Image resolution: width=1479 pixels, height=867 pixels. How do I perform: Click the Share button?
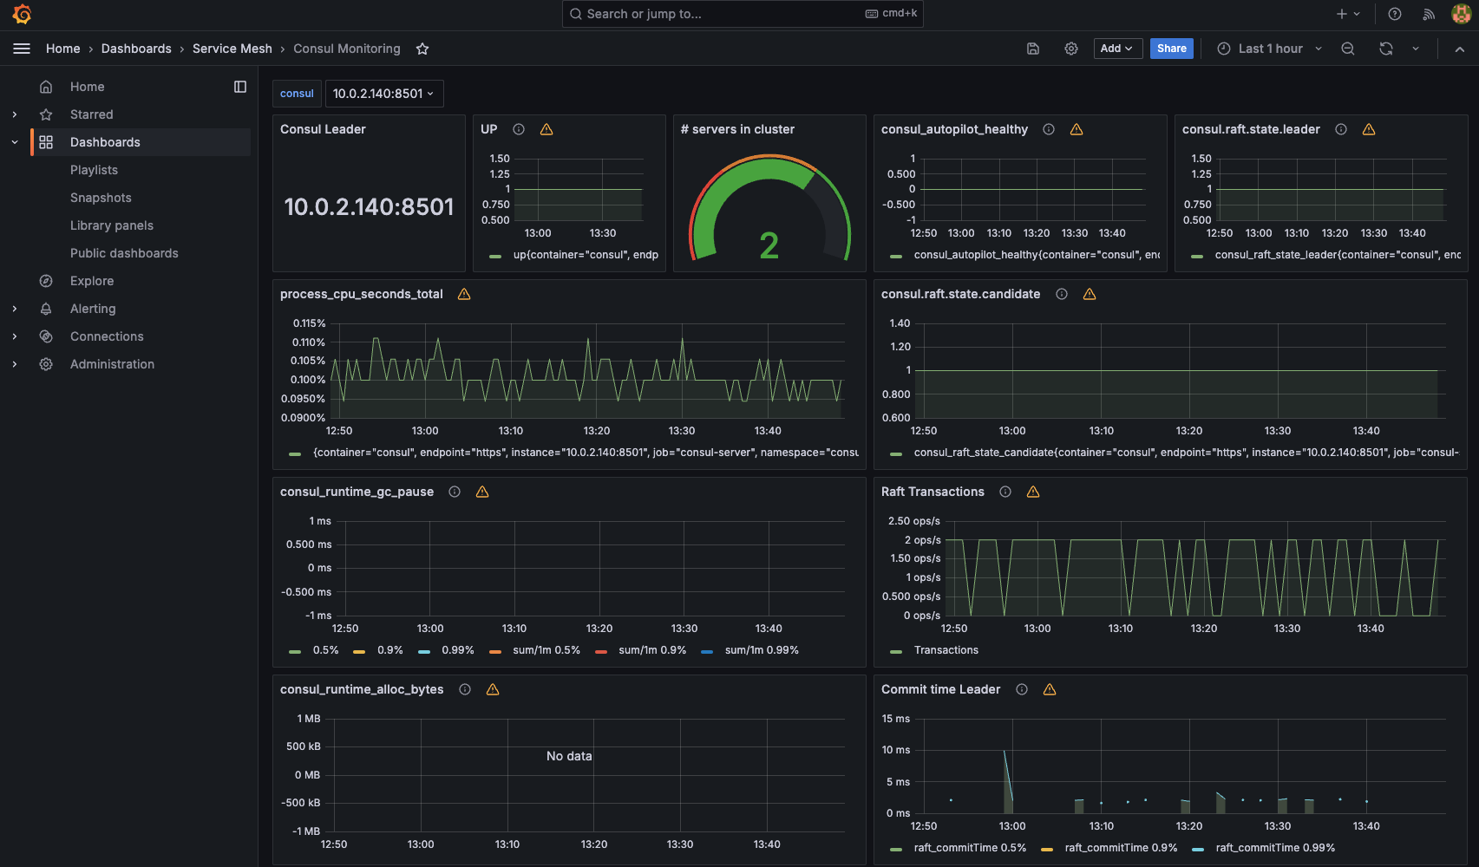(x=1171, y=49)
